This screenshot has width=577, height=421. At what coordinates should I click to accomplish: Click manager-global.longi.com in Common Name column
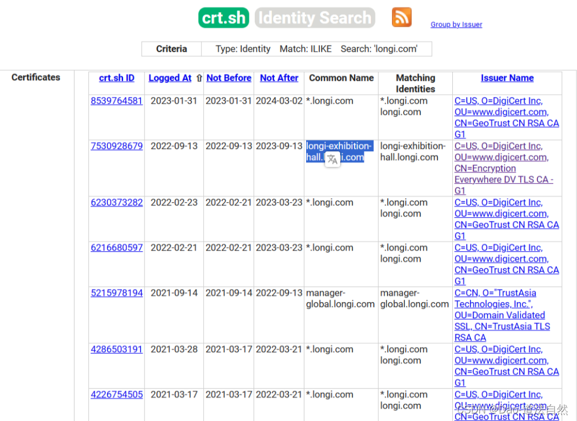(x=340, y=299)
